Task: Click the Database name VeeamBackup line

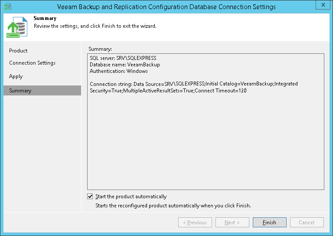Action: [124, 65]
